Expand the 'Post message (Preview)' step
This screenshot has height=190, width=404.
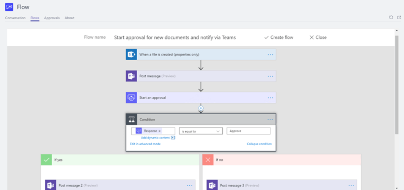click(201, 76)
